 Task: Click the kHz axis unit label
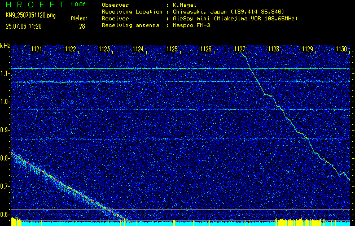click(5, 46)
